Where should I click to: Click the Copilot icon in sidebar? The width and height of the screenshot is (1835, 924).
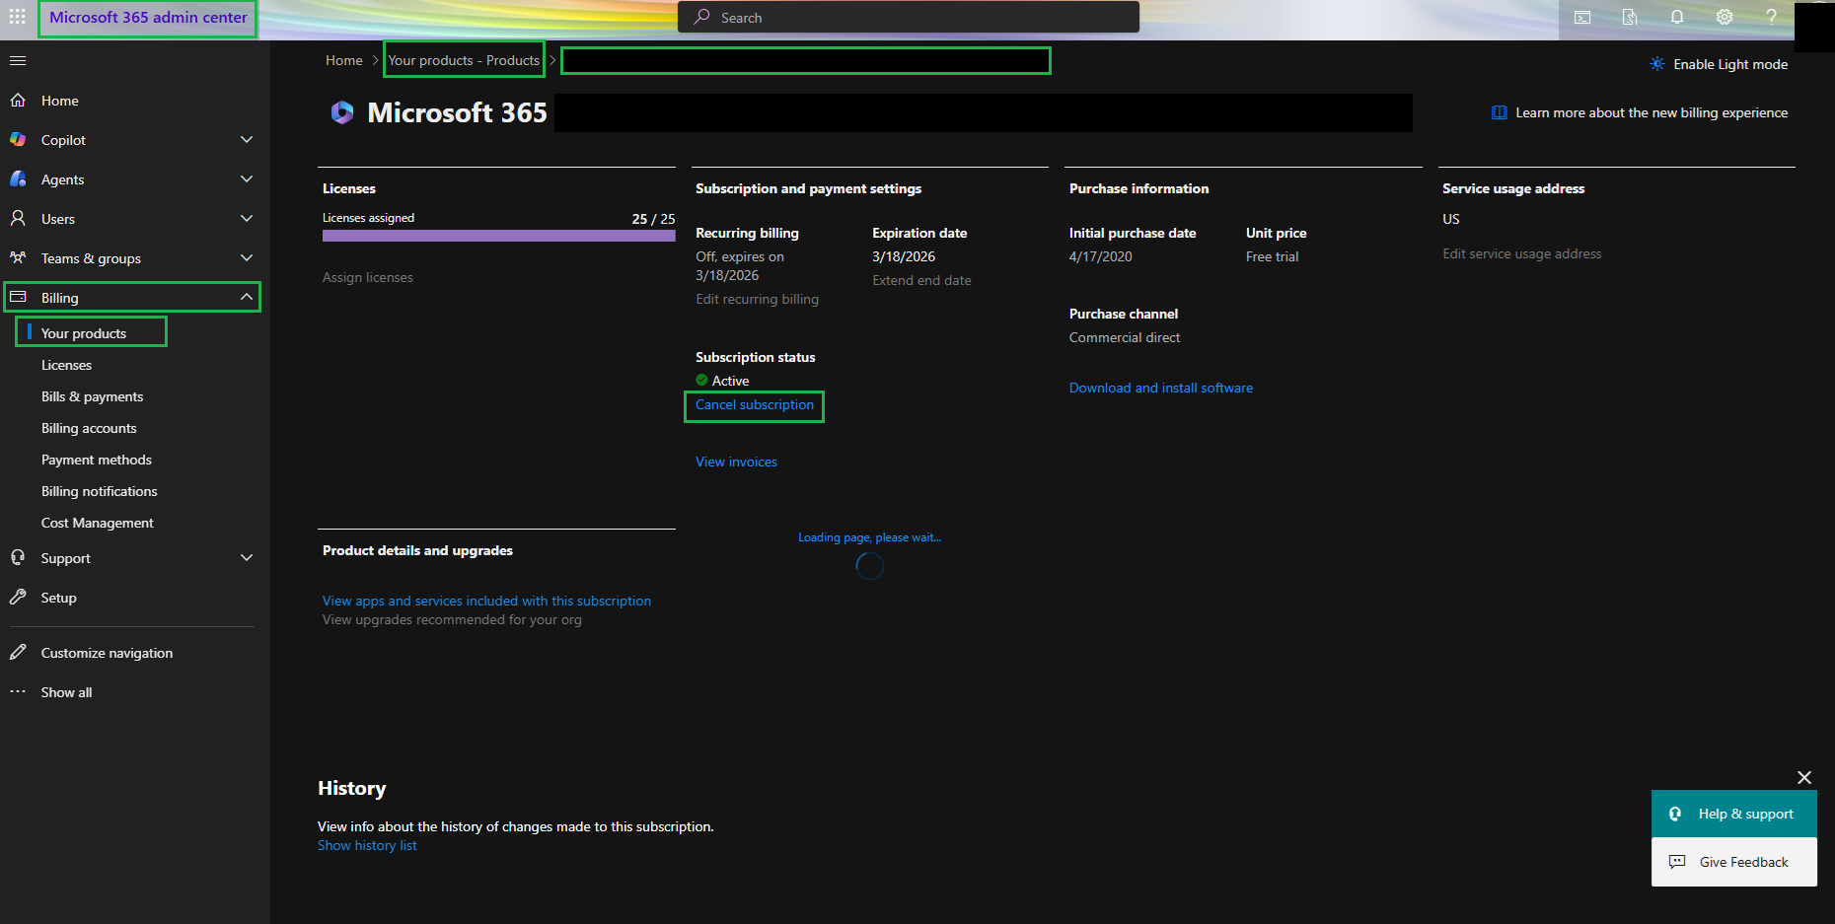point(18,139)
